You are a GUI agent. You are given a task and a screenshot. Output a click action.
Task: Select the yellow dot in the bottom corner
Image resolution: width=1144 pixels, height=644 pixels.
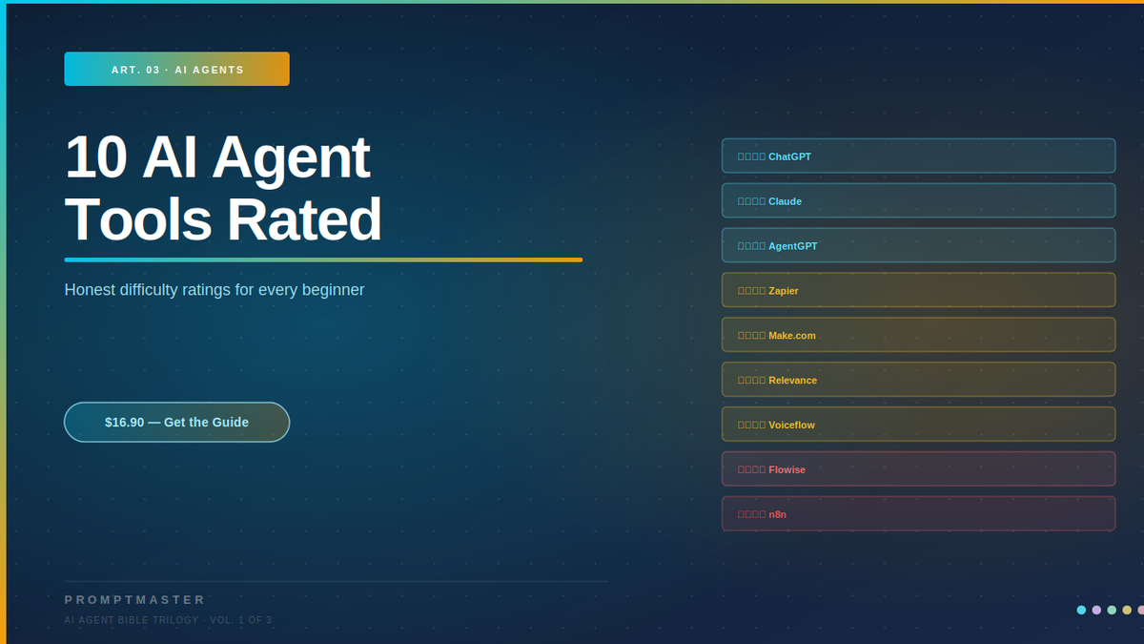[1127, 610]
